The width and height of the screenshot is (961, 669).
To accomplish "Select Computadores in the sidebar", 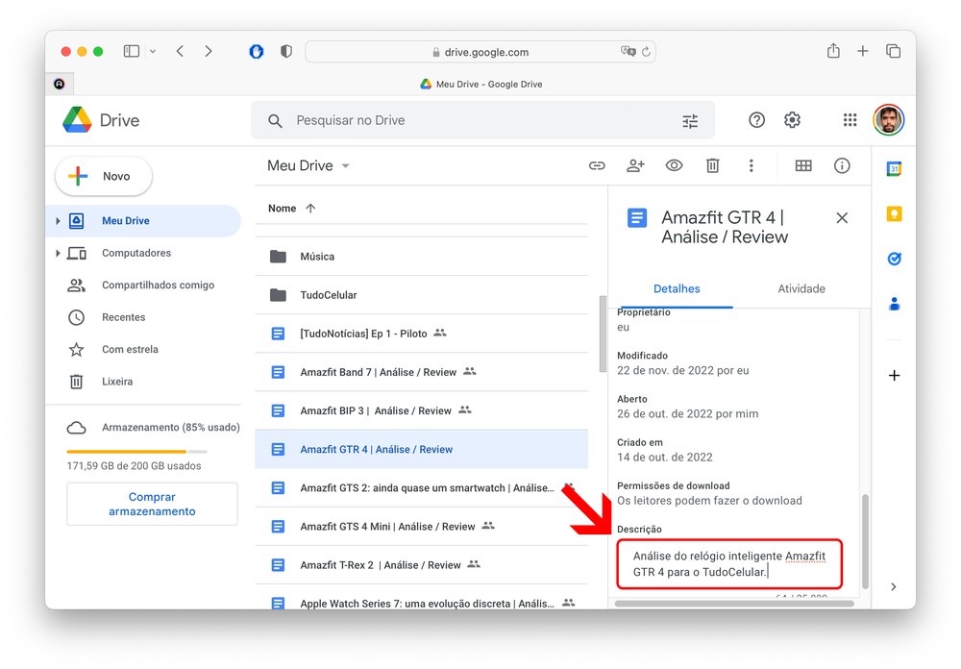I will pyautogui.click(x=136, y=253).
